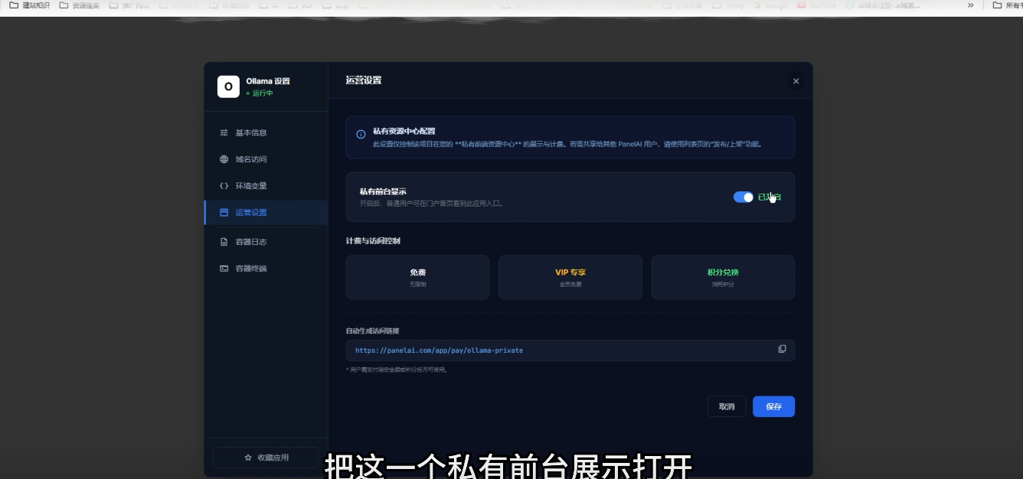Click the 自动生成访问链接 label

tap(372, 331)
